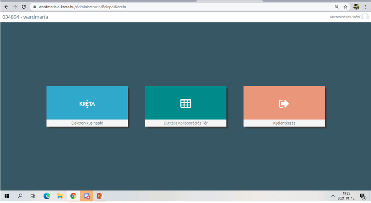Switch to PowerPoint on the taskbar
371x203 pixels.
100,196
